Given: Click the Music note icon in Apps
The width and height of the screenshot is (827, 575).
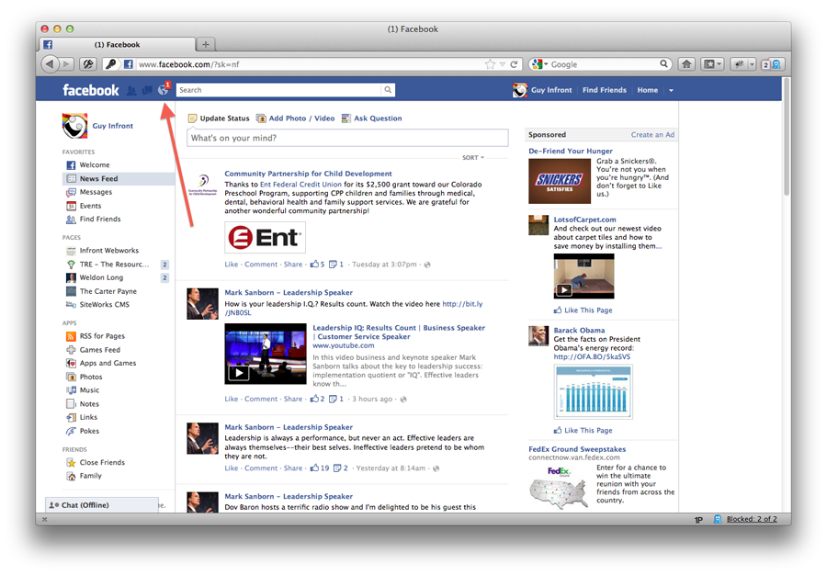Looking at the screenshot, I should coord(71,390).
